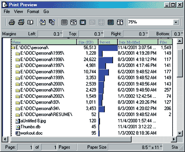Click the horizontal scrollbar right arrow
Screen dimensions: 185x152
pos(174,139)
